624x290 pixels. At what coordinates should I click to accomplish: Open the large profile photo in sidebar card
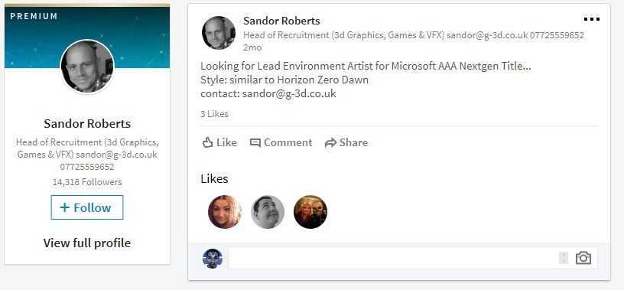pyautogui.click(x=87, y=67)
